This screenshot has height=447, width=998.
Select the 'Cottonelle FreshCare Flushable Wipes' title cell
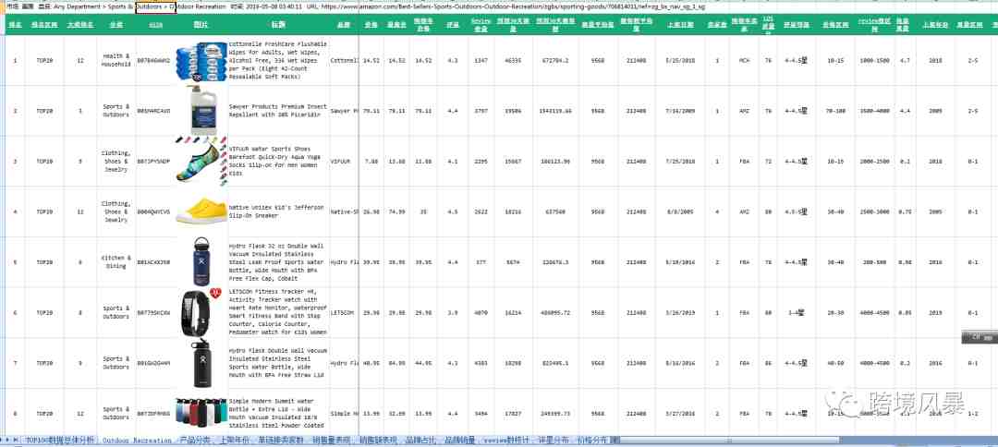278,60
